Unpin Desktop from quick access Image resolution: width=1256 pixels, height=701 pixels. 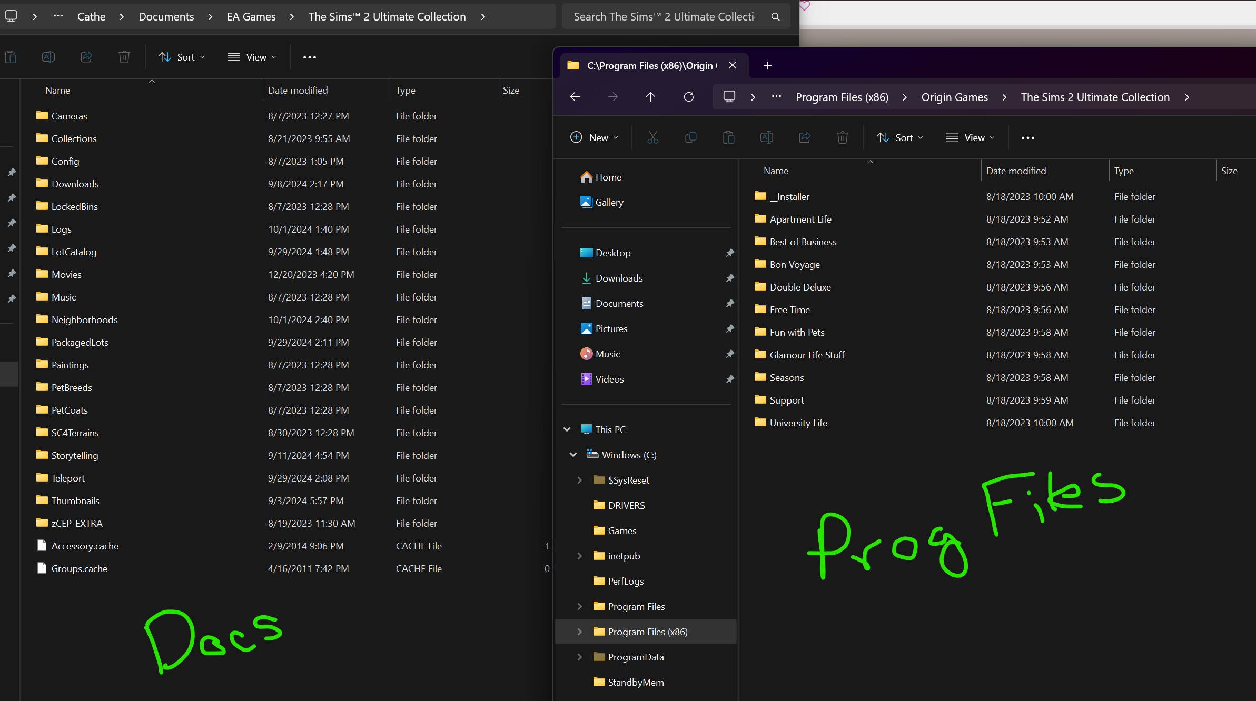click(730, 253)
